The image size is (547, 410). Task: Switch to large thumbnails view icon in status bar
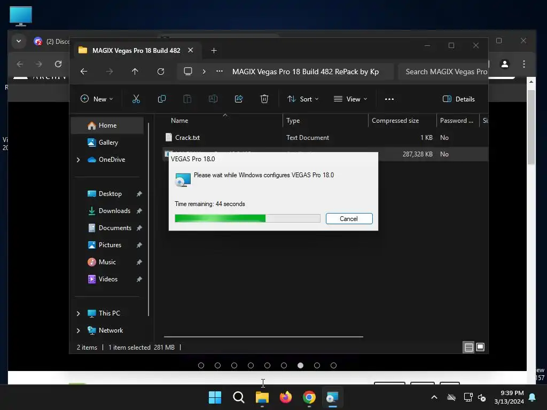pyautogui.click(x=480, y=347)
